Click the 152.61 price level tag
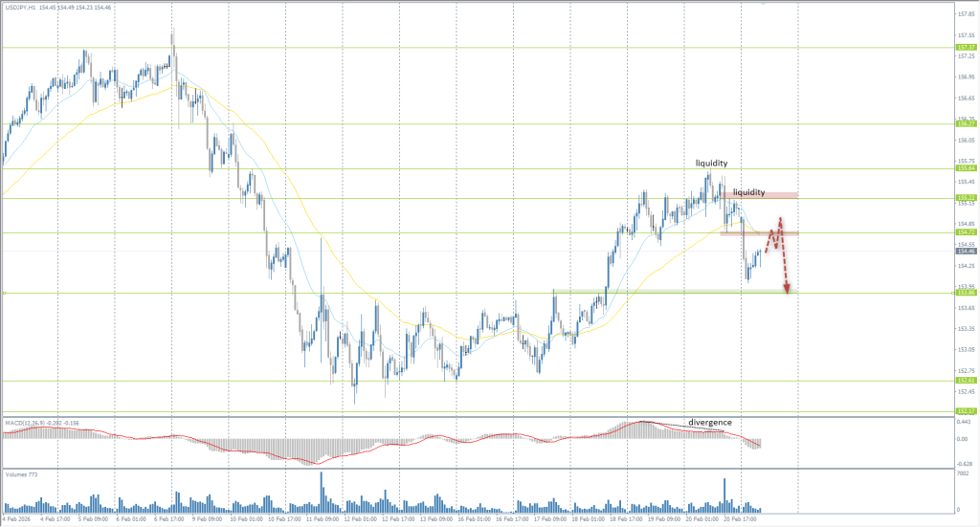The width and height of the screenshot is (980, 527). 966,381
